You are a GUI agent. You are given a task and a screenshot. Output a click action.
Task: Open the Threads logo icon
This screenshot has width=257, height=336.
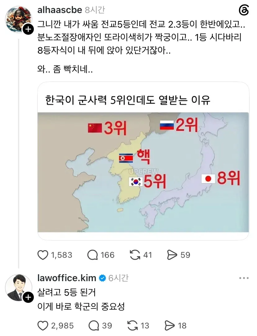coord(244,11)
